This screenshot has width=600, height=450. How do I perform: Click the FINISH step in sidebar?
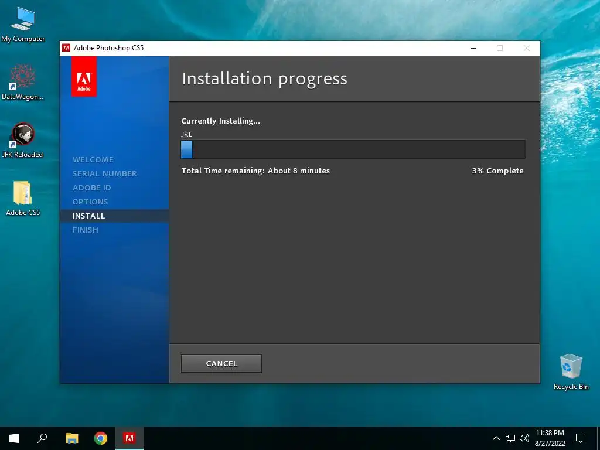[86, 230]
